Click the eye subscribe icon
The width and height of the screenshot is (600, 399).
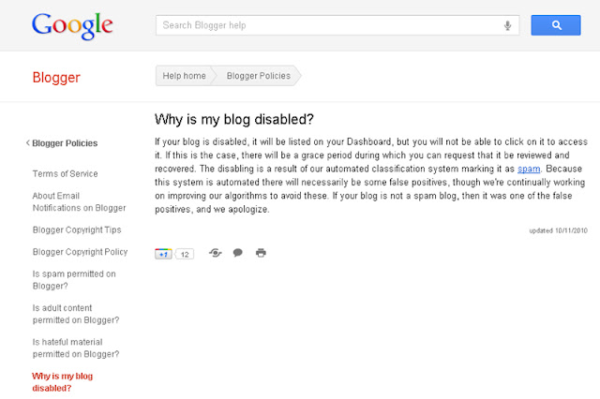(216, 253)
